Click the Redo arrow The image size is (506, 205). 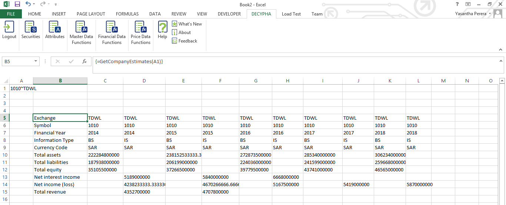[x=43, y=4]
